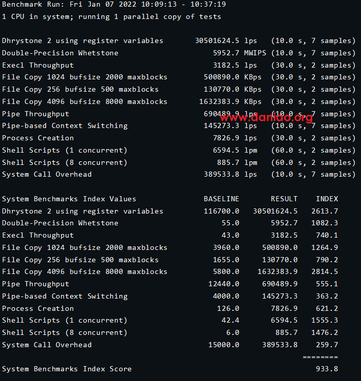Click the BASELINE column header
The height and width of the screenshot is (381, 361).
coord(221,199)
